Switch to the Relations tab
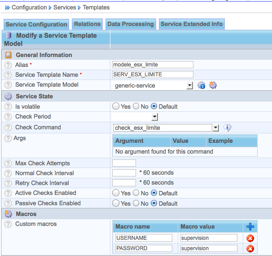Screen dimensions: 272x256 [87, 24]
